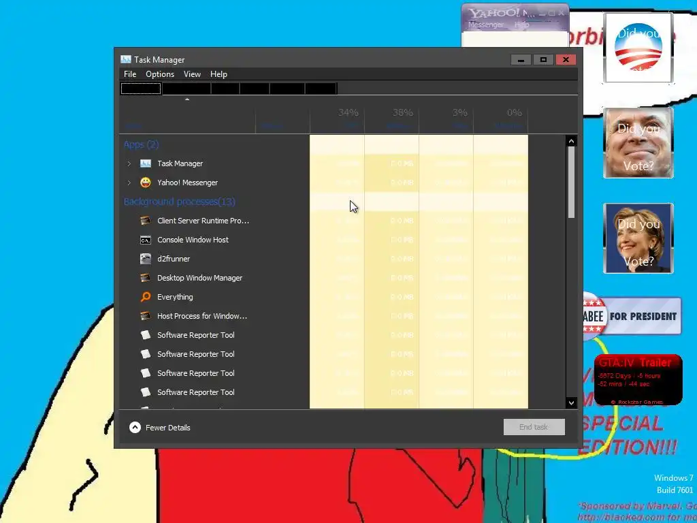Open Help menu in Yahoo Messenger window
This screenshot has height=523, width=697.
pos(522,25)
